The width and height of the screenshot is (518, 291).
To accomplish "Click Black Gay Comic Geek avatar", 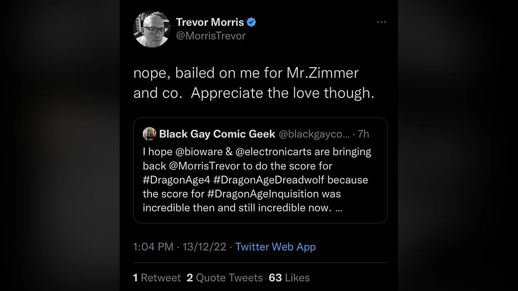I will 149,134.
